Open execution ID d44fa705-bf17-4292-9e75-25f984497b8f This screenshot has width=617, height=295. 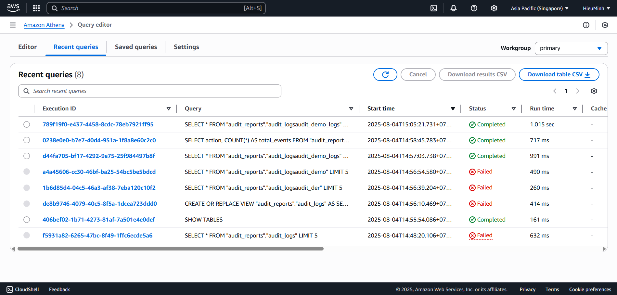point(99,156)
